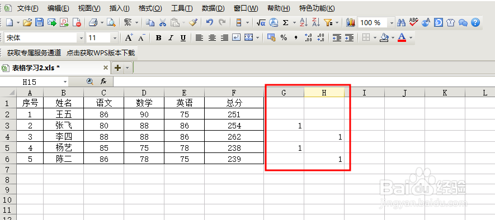Save the workbook with floppy icon

click(39, 22)
